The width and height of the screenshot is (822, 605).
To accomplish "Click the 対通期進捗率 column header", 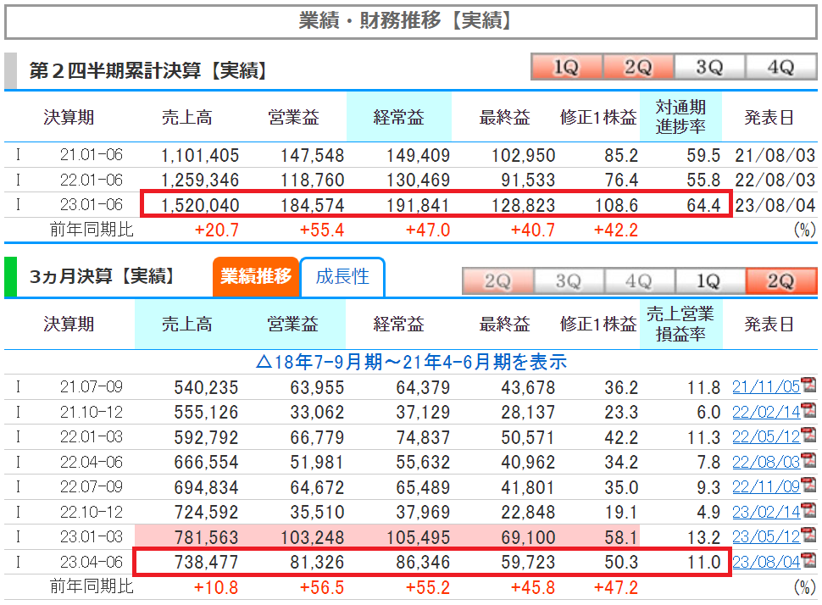I will 680,116.
